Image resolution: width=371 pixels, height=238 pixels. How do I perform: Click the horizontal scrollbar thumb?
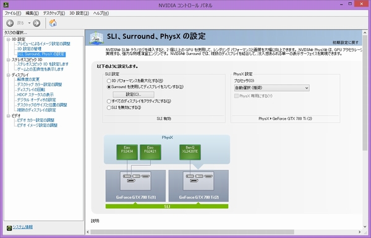coord(192,232)
